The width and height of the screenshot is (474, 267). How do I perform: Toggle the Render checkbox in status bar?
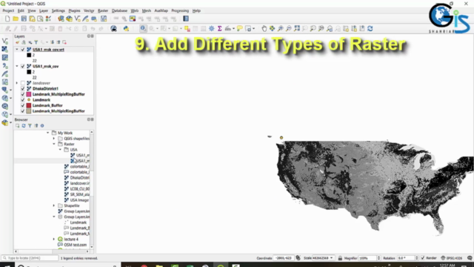[x=423, y=258]
